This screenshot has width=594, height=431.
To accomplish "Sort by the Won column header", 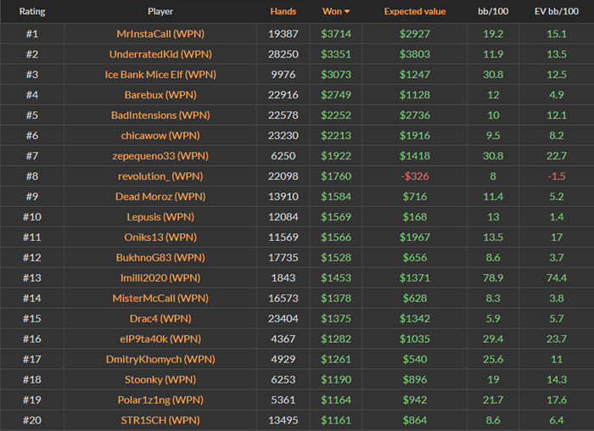I will [332, 13].
